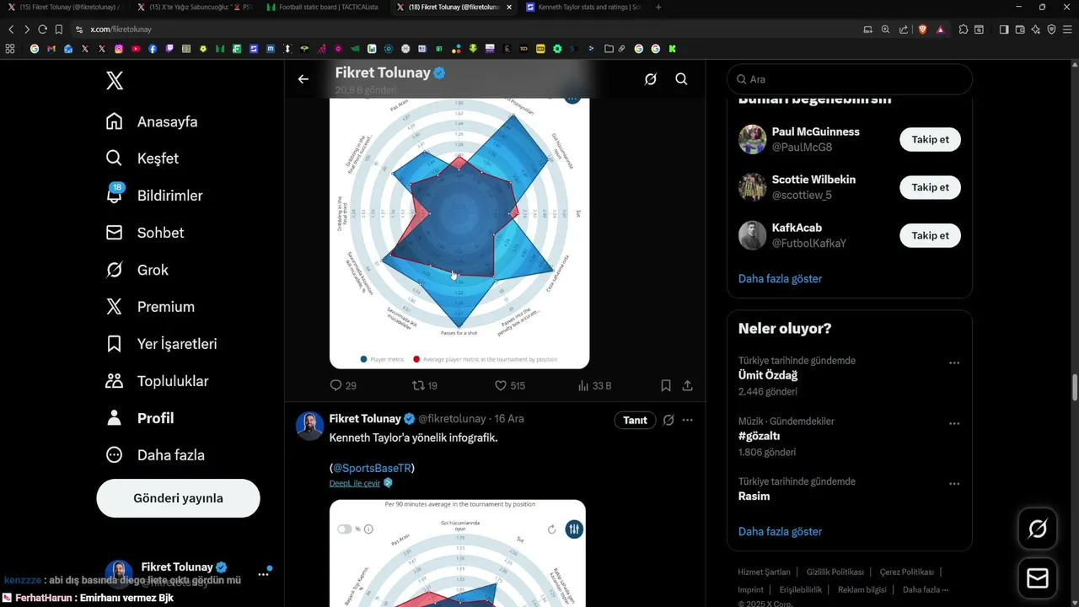Bookmark the first radar chart post
1079x607 pixels.
coord(666,385)
